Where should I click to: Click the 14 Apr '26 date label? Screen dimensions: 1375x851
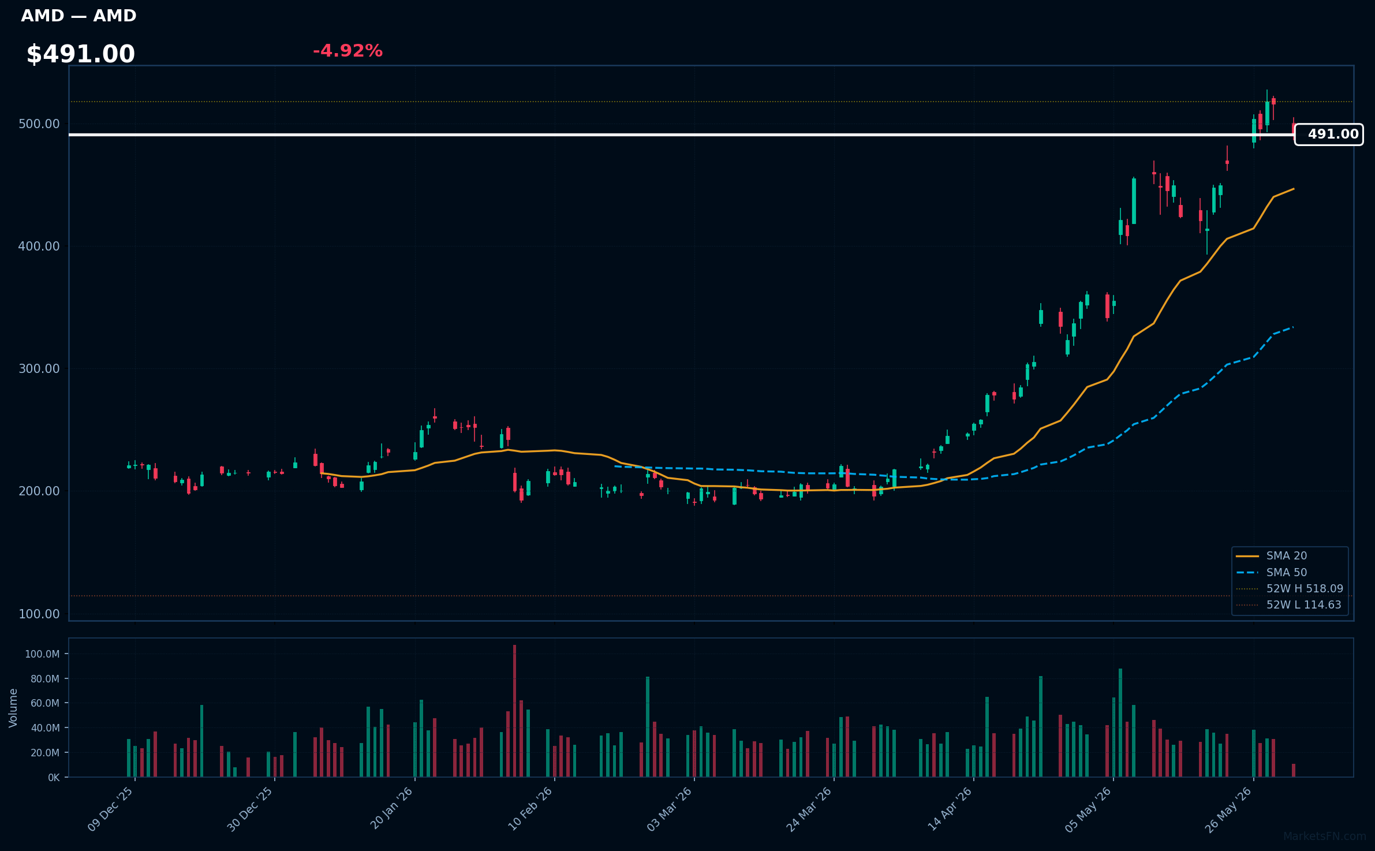950,809
